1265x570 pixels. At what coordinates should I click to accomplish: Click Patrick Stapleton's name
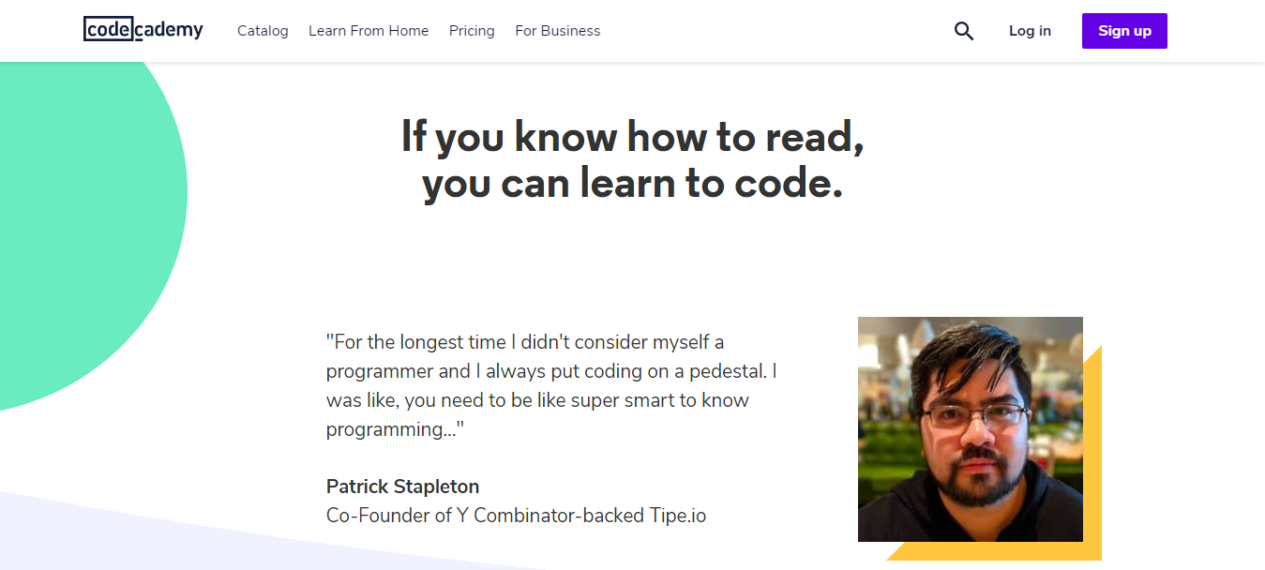[402, 487]
